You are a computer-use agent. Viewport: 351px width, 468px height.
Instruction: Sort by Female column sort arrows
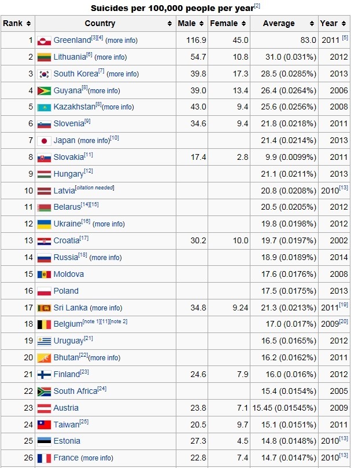tap(244, 24)
